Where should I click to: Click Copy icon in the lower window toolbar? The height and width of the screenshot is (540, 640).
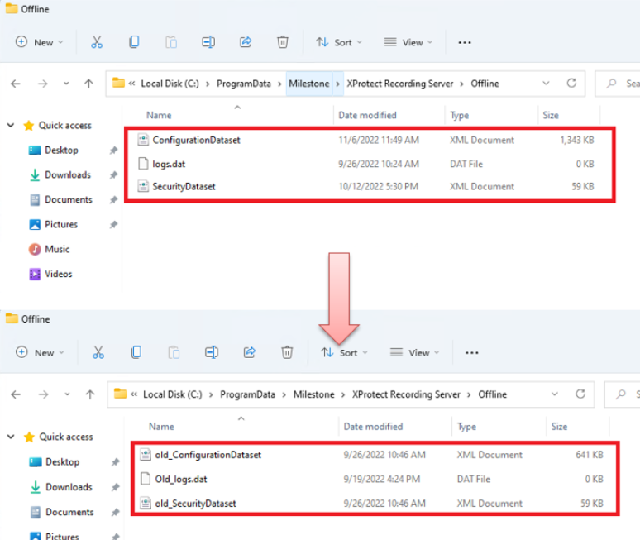click(x=136, y=352)
